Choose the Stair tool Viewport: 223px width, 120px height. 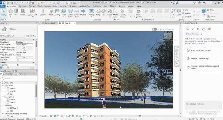(x=103, y=12)
